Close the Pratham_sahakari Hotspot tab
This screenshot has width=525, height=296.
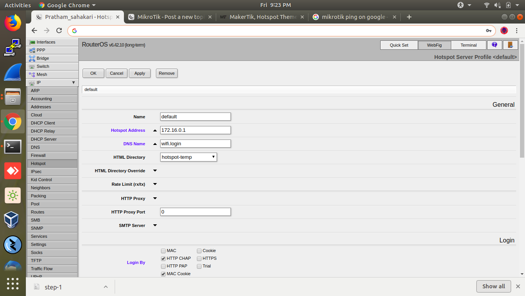[117, 17]
